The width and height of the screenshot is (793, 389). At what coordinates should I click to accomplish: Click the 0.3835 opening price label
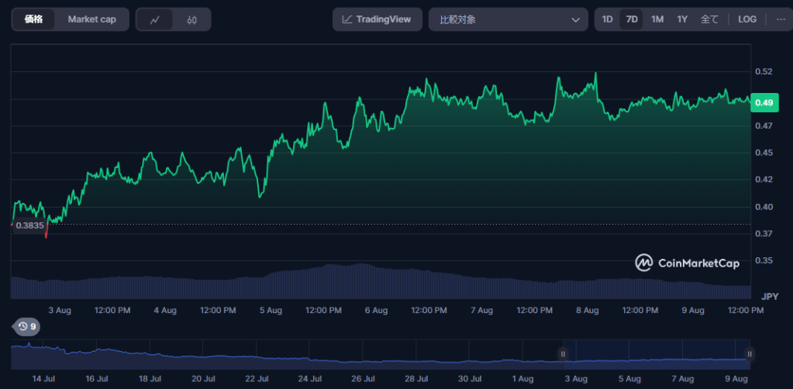[x=29, y=225]
